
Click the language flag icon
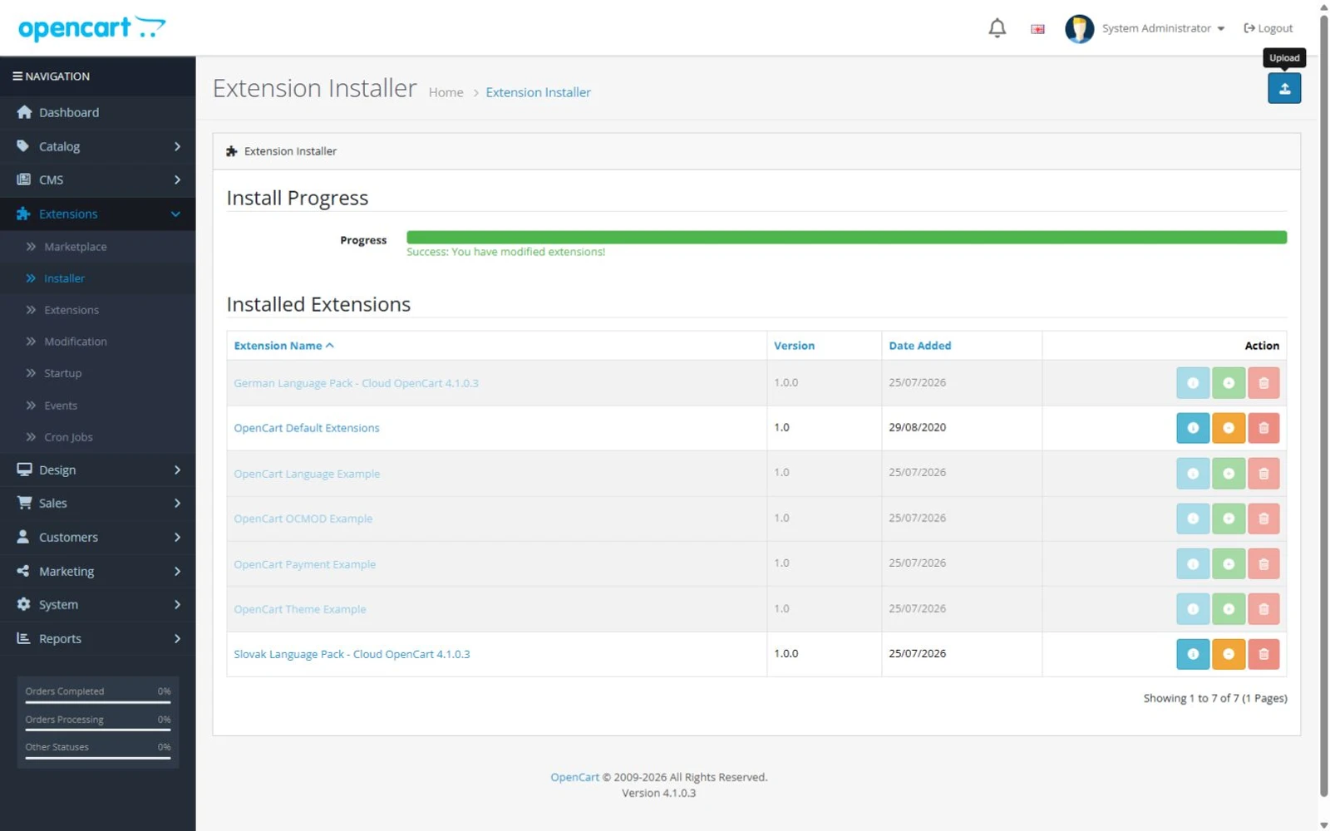(1037, 29)
